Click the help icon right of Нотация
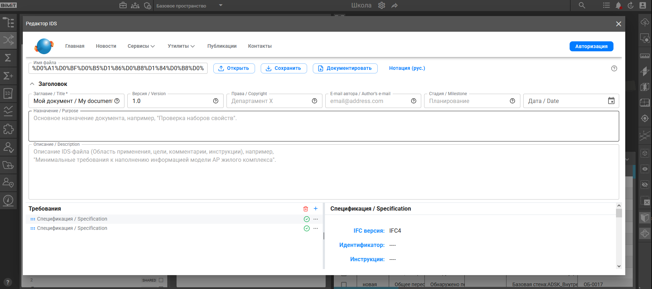This screenshot has width=652, height=289. (614, 68)
